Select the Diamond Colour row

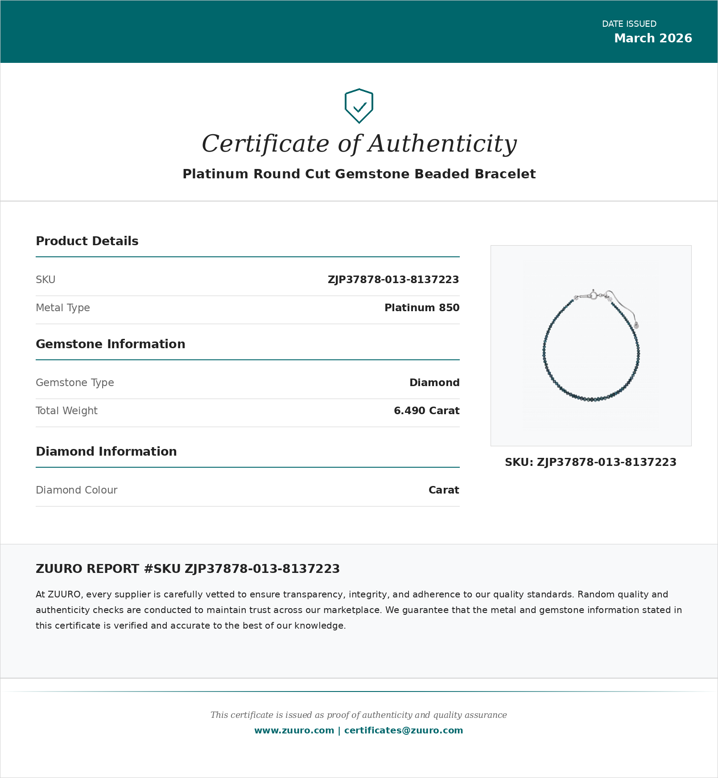point(76,490)
